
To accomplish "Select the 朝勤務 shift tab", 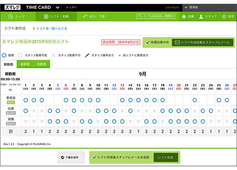I will (x=8, y=64).
